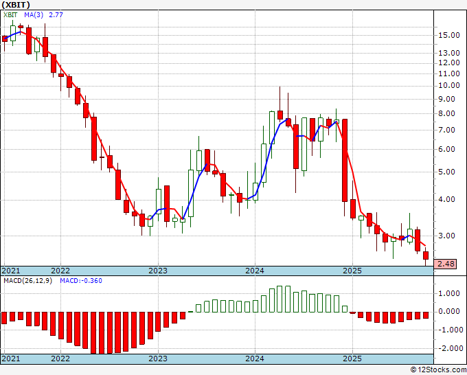
Task: Click the (XBIT) chart title
Action: coord(16,5)
